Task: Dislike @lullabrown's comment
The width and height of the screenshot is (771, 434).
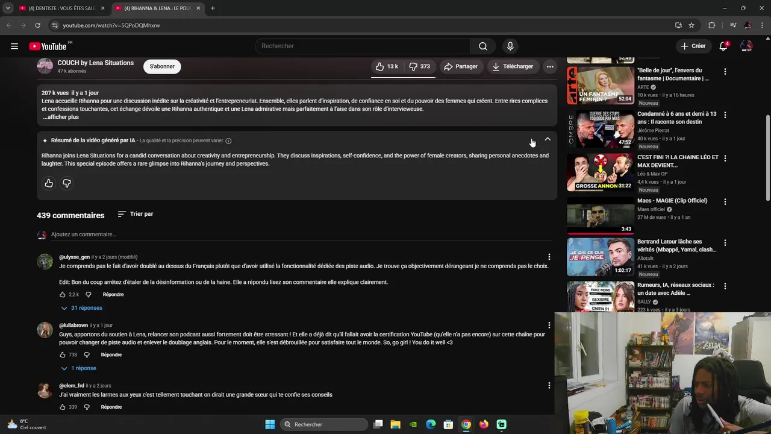Action: point(86,355)
